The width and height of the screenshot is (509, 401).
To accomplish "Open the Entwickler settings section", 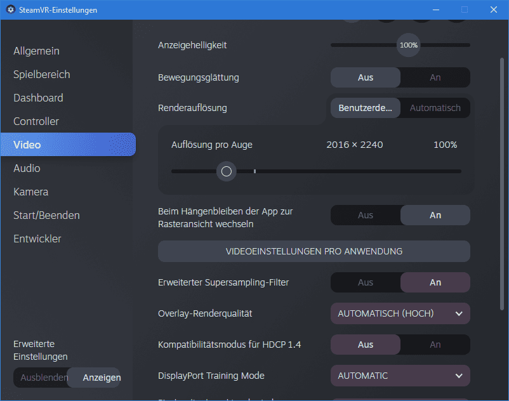I will 37,239.
